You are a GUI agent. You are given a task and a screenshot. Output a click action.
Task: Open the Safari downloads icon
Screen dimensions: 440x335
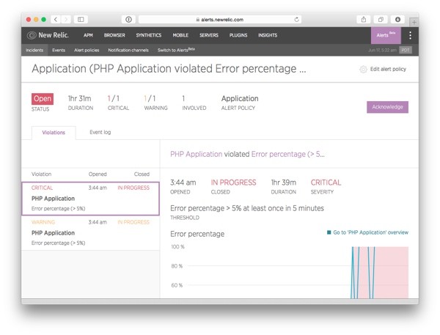click(397, 19)
